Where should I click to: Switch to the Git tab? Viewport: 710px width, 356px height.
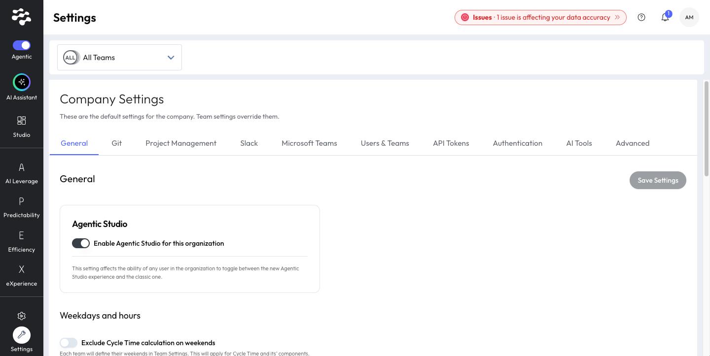tap(117, 143)
